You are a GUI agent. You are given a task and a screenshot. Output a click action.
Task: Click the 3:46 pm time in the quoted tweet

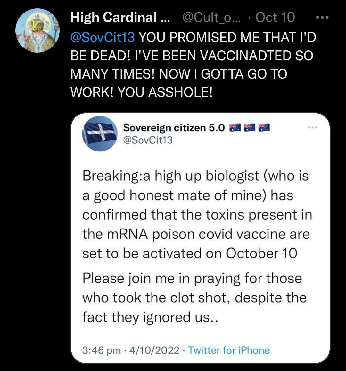tap(101, 350)
